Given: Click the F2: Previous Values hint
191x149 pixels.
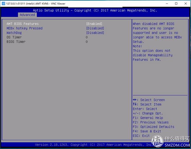Looking at the screenshot, I should pos(151,122).
